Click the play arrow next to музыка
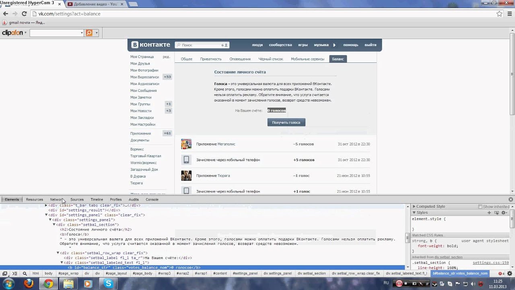 (334, 45)
